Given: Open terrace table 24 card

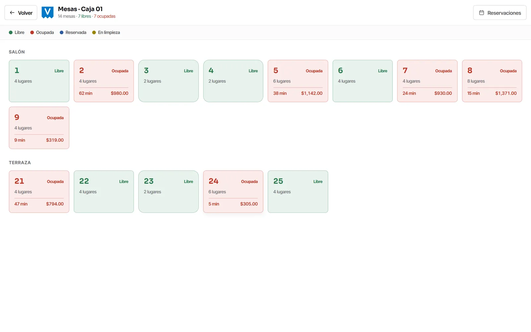Looking at the screenshot, I should (x=233, y=192).
